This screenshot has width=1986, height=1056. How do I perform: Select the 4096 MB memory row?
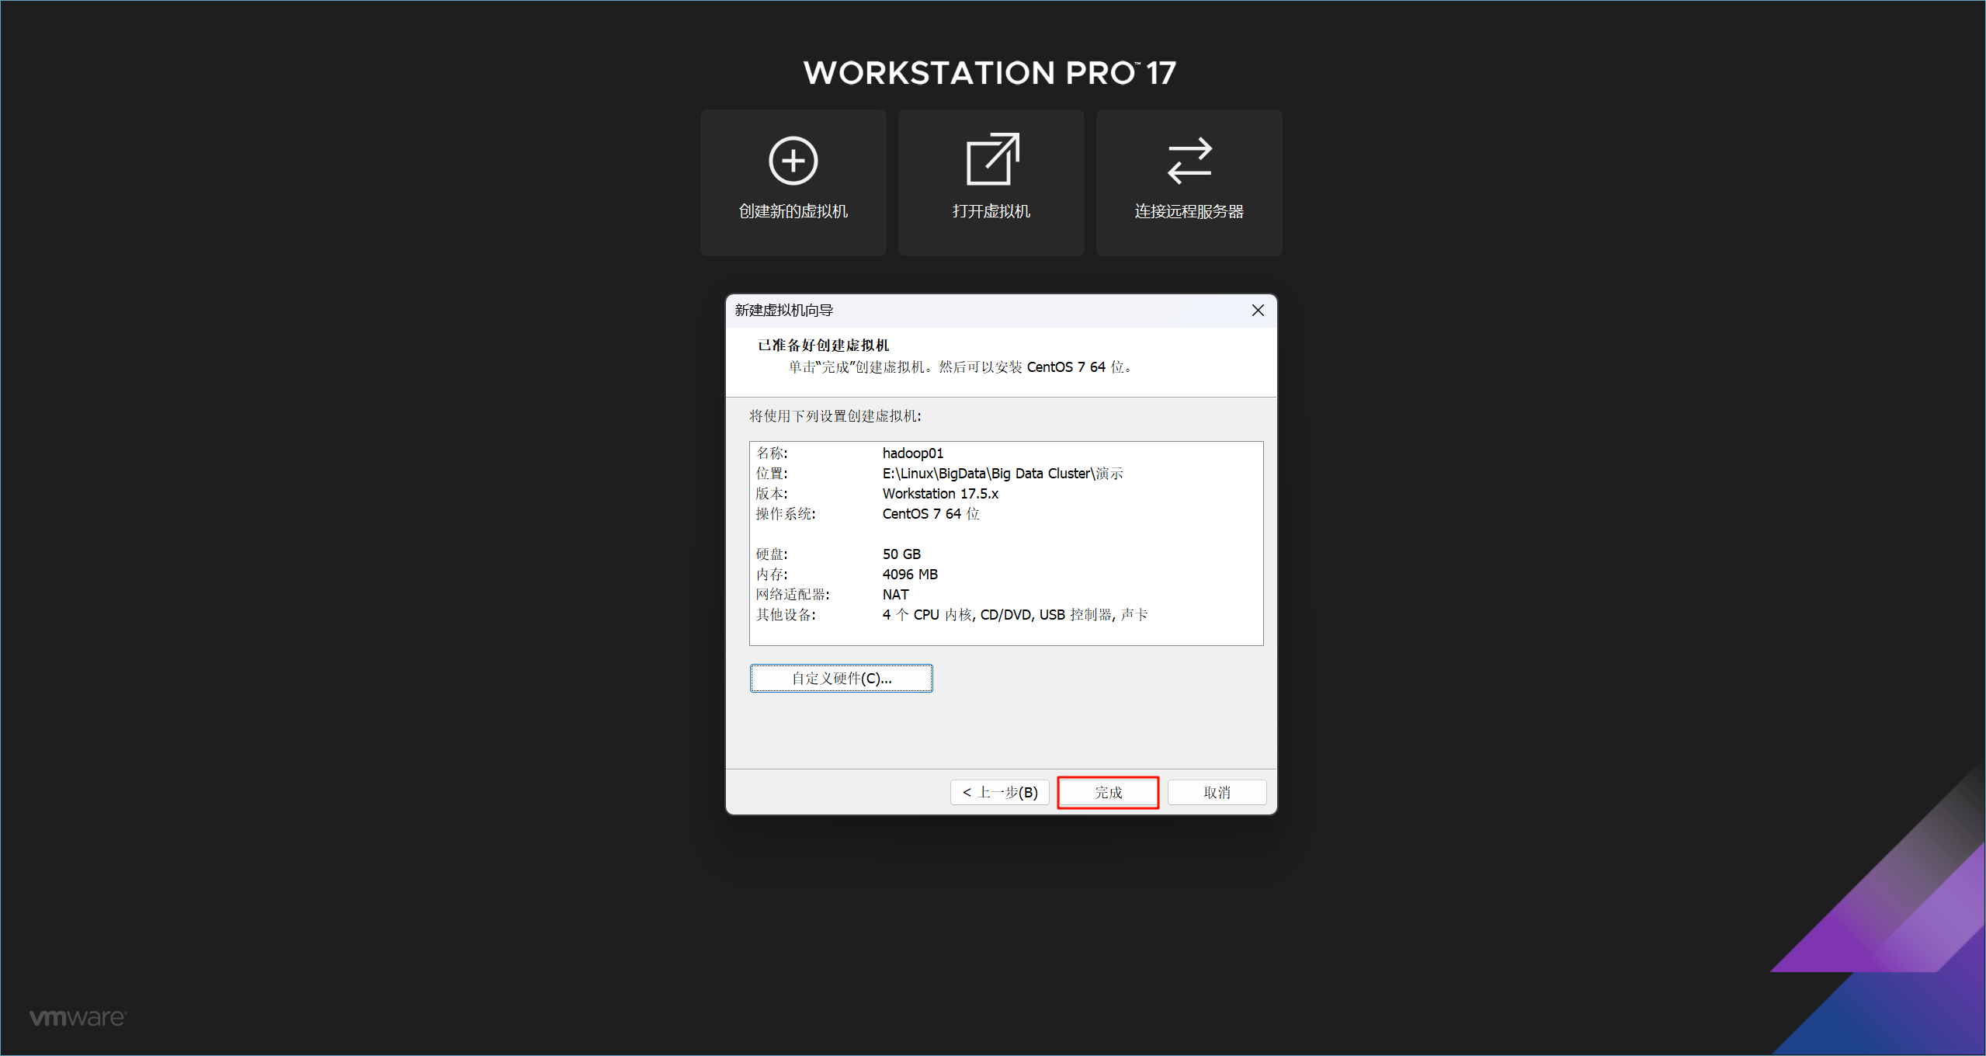coord(909,575)
